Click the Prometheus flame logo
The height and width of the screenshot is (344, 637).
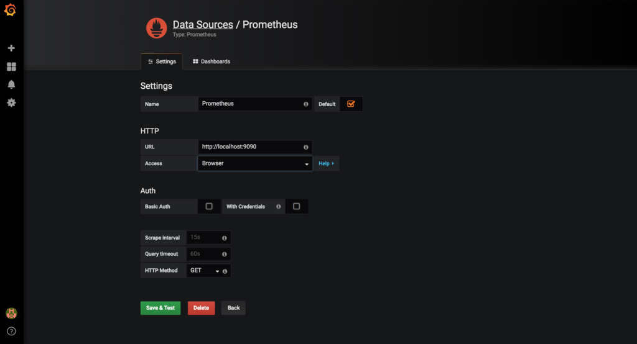tap(157, 28)
